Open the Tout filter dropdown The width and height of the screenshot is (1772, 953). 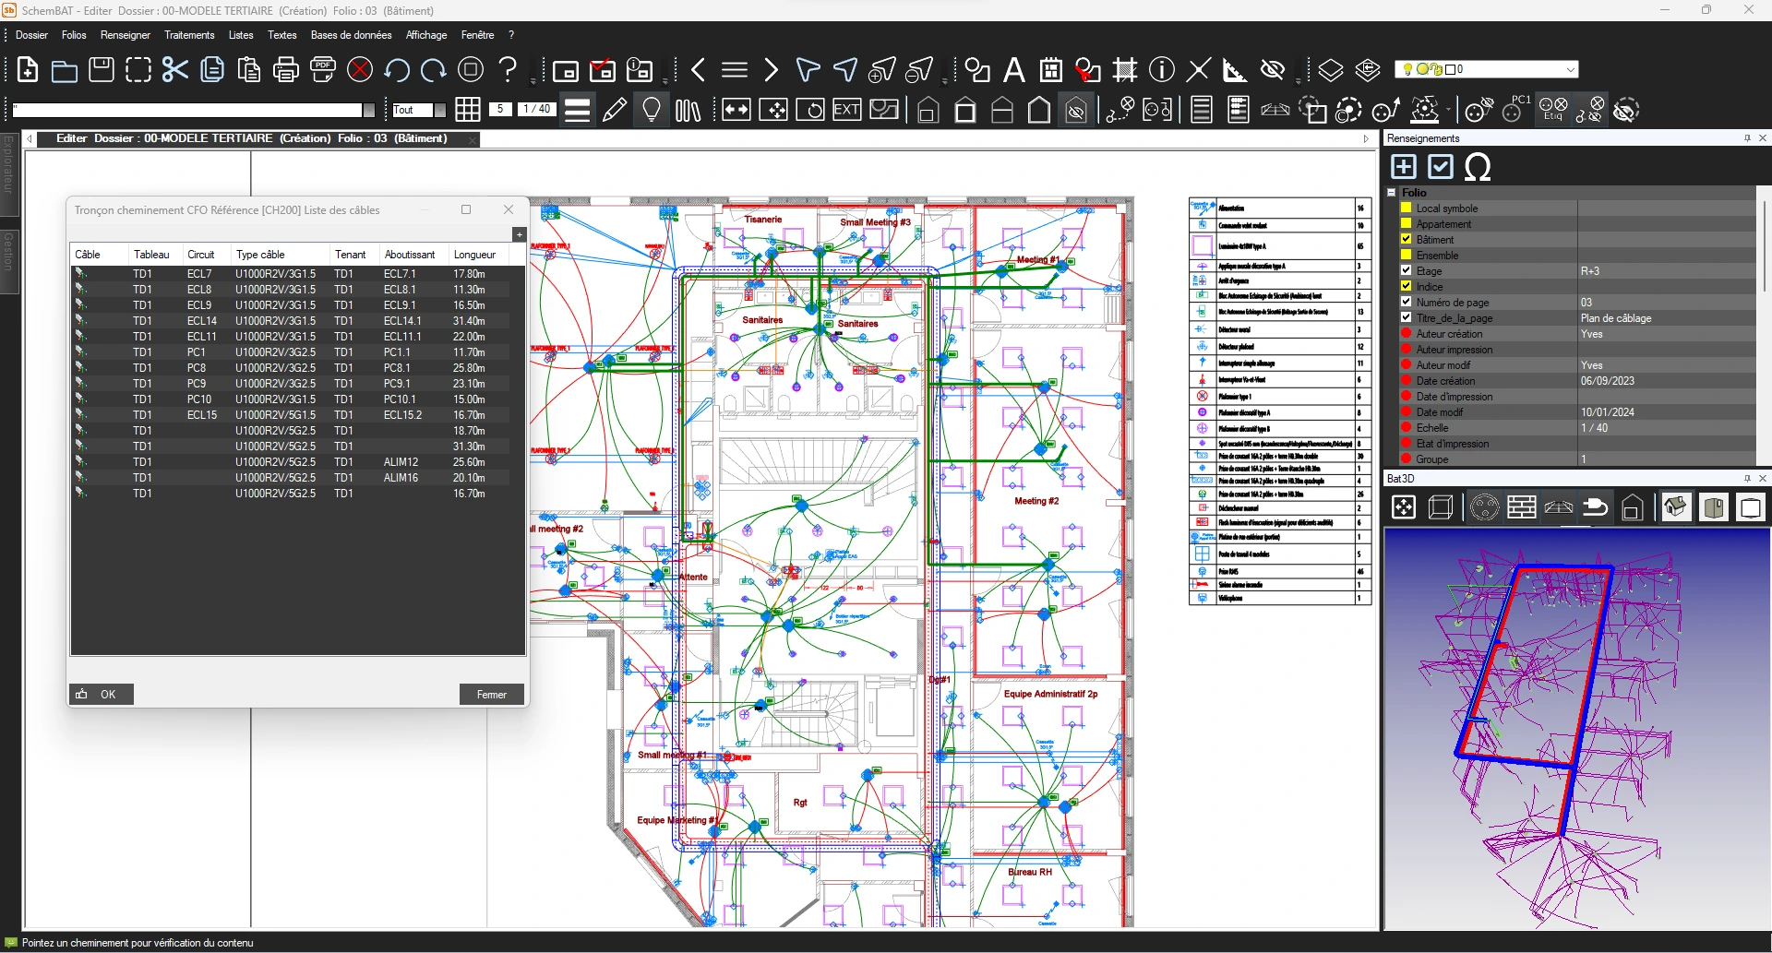[439, 110]
